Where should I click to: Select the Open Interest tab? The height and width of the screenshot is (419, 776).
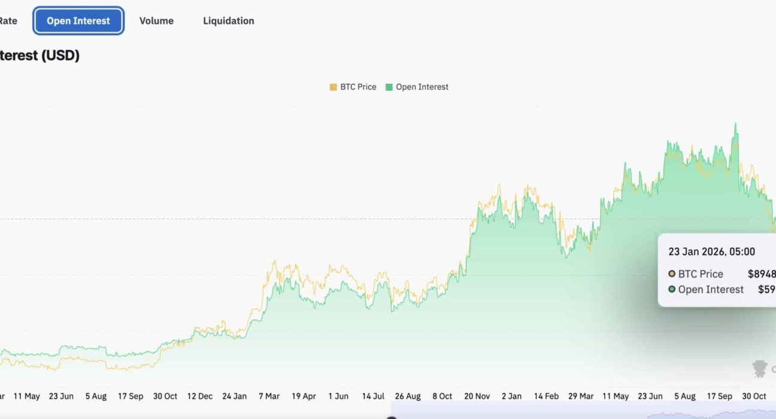click(x=78, y=21)
